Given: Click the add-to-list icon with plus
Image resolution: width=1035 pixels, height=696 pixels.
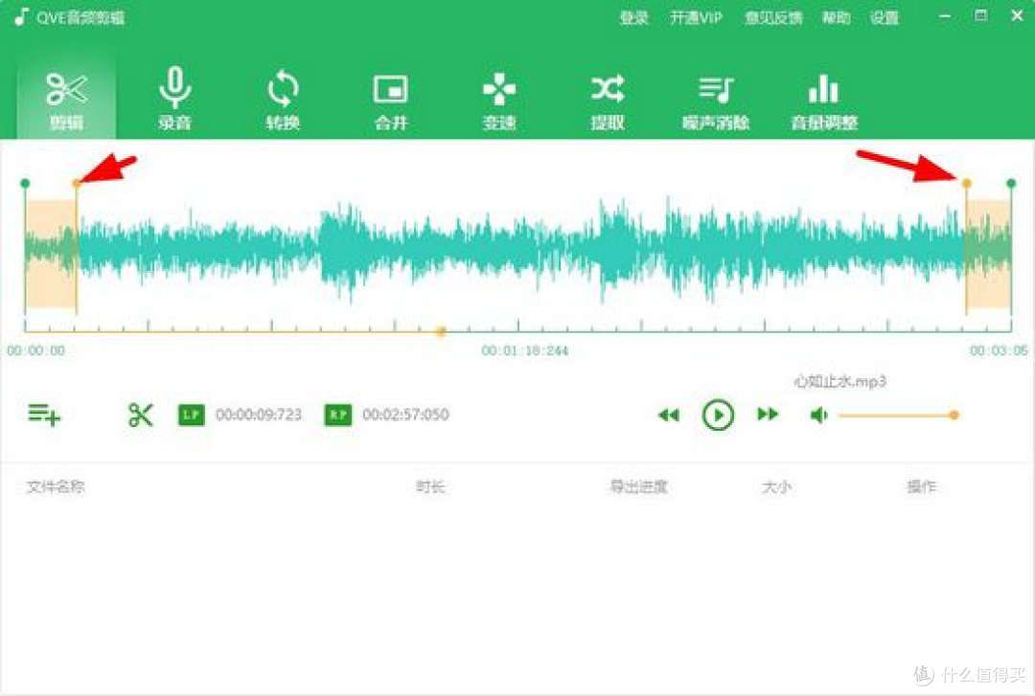Looking at the screenshot, I should click(44, 415).
